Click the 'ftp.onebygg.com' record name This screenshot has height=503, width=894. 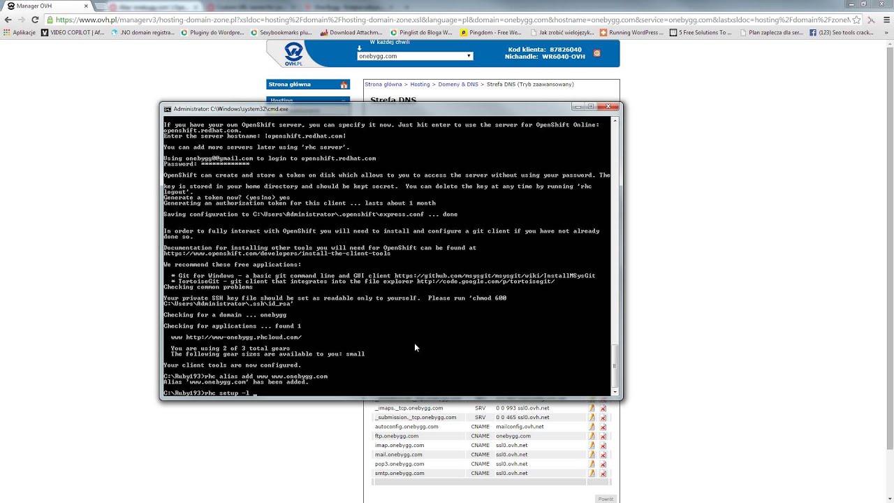[397, 436]
